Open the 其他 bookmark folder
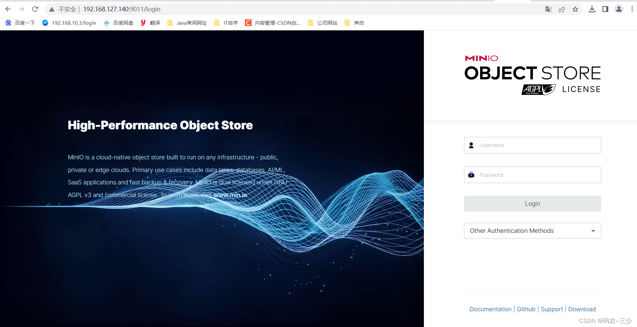The width and height of the screenshot is (637, 327). 354,23
